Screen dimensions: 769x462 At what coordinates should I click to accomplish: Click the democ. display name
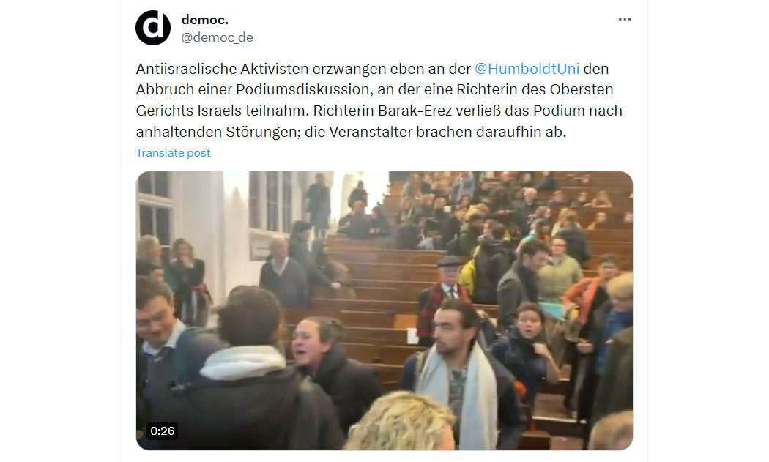click(x=204, y=20)
